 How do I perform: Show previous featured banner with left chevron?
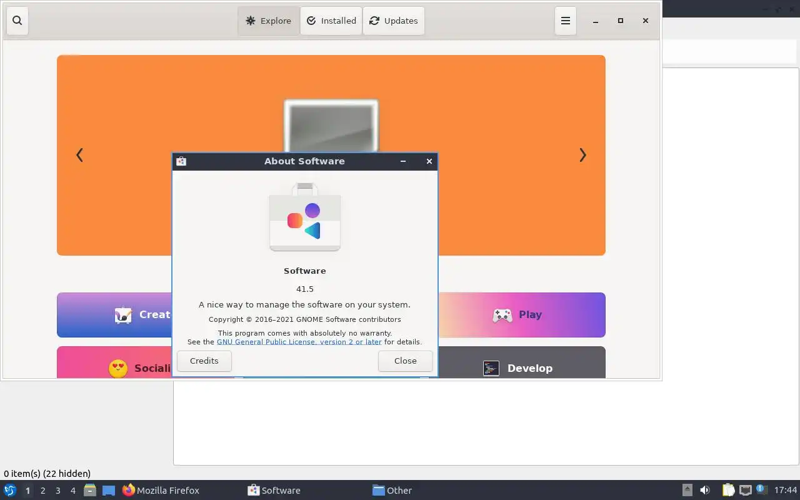point(79,155)
